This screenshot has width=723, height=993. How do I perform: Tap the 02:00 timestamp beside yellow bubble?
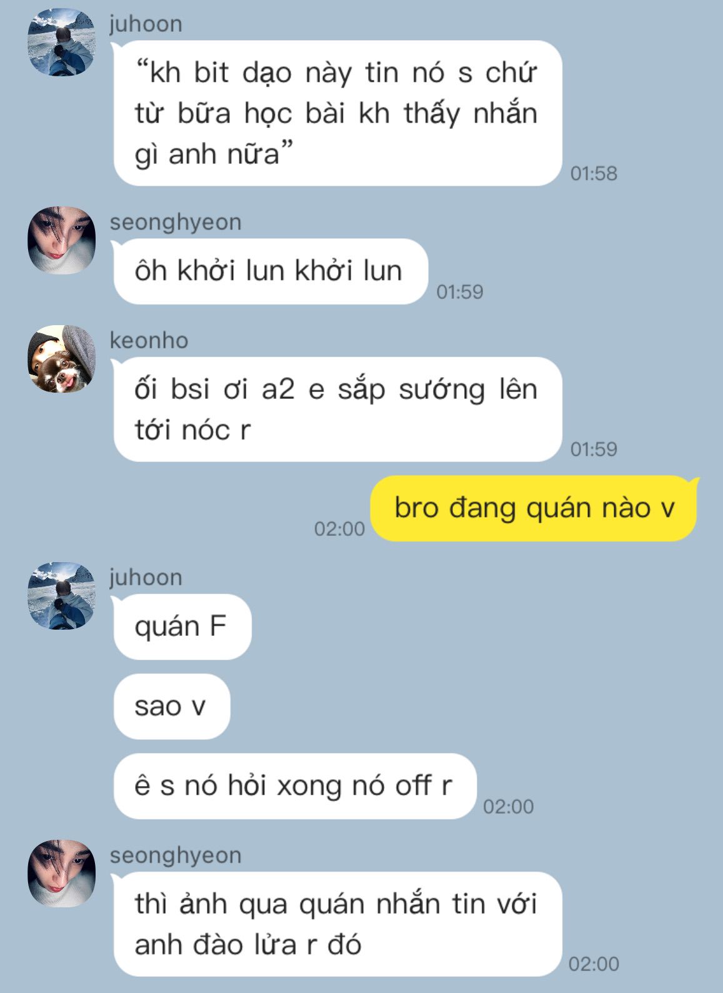point(339,529)
